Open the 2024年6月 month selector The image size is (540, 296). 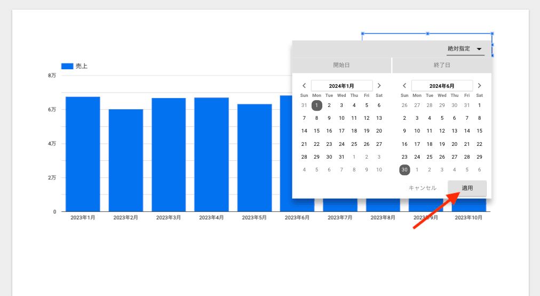442,86
